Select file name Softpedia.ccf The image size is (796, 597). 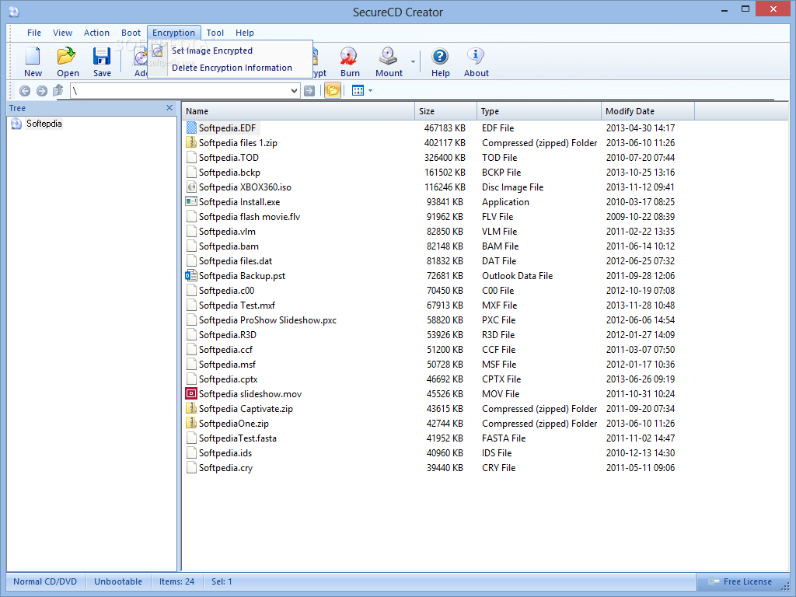click(225, 349)
